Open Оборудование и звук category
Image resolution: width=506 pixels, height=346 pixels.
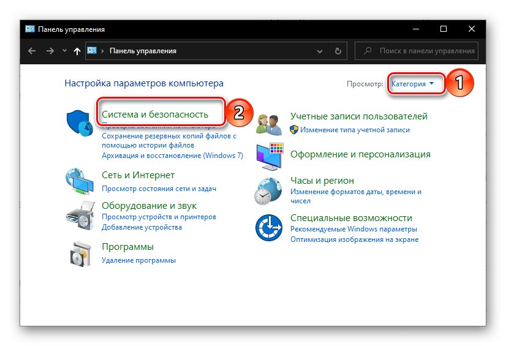coord(149,206)
